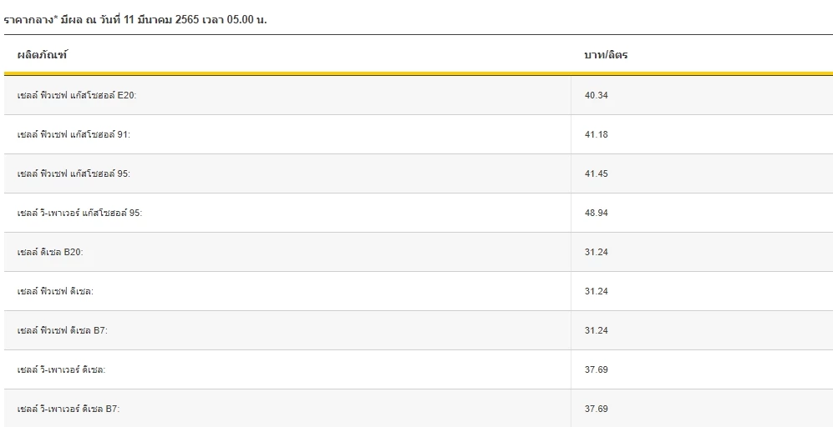The image size is (833, 427).
Task: Click the yellow divider line under the header
Action: [418, 73]
